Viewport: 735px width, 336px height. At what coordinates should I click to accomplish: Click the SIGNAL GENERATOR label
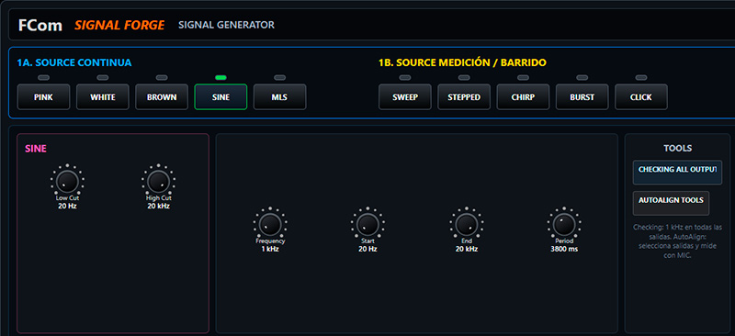pyautogui.click(x=226, y=25)
